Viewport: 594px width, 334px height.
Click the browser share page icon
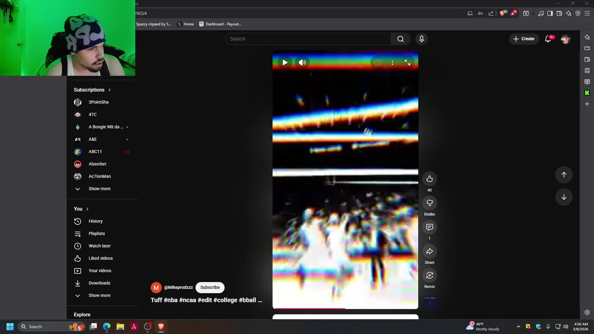click(x=491, y=13)
